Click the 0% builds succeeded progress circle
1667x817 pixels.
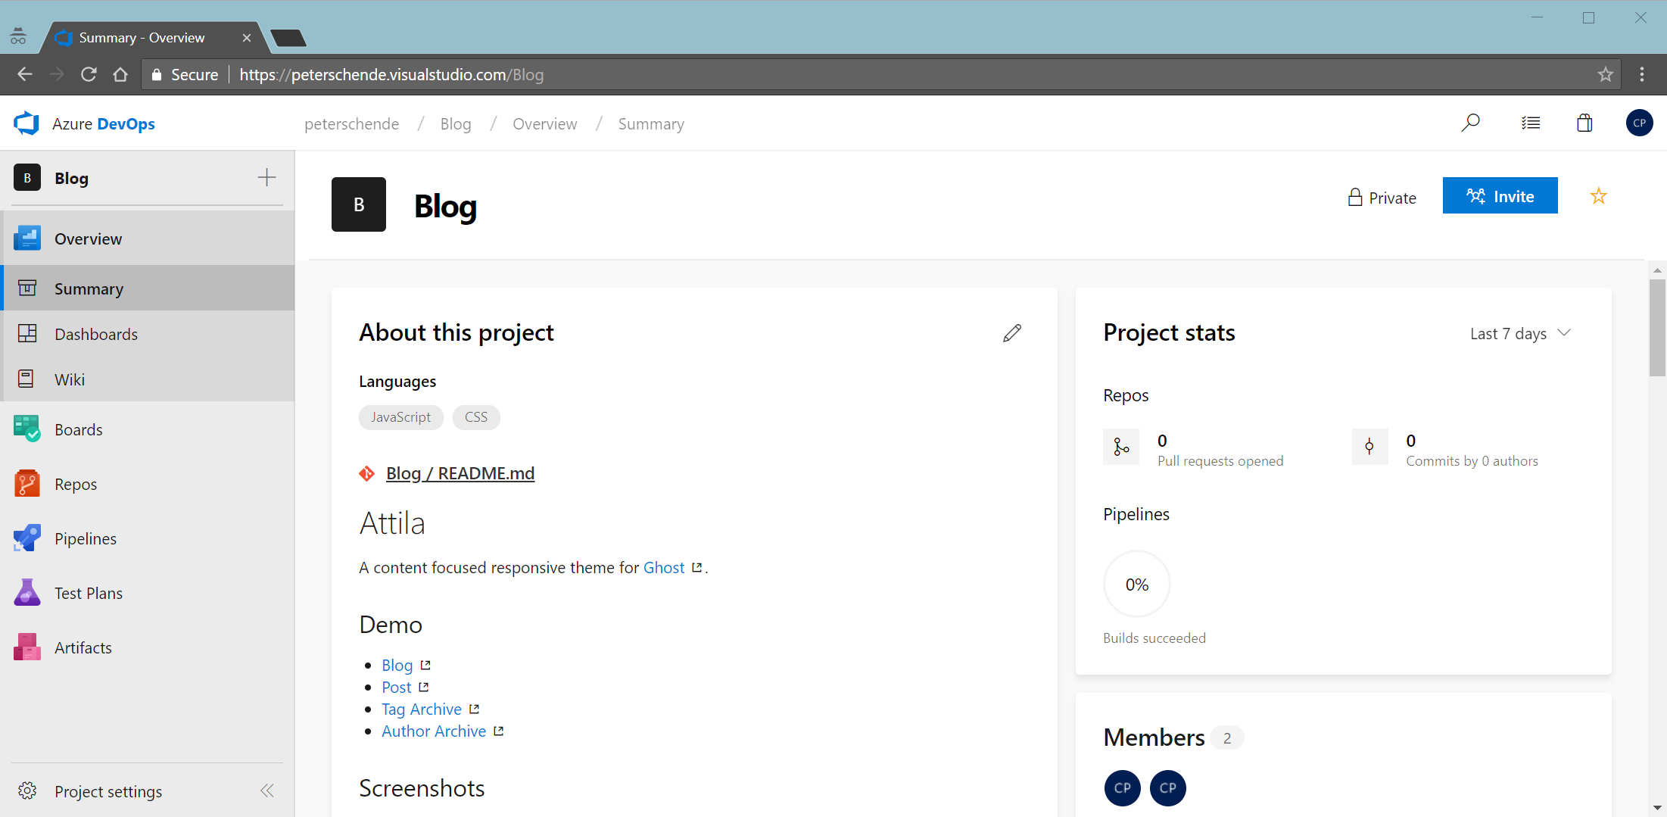click(x=1136, y=584)
